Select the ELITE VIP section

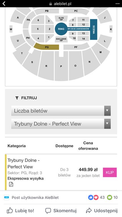[61, 19]
